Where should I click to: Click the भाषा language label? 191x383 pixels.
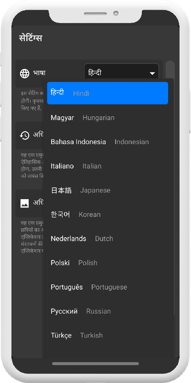tap(39, 73)
